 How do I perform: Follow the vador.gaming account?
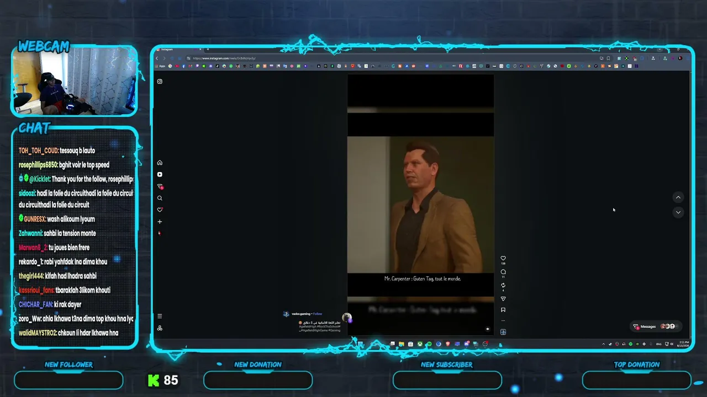click(x=318, y=314)
